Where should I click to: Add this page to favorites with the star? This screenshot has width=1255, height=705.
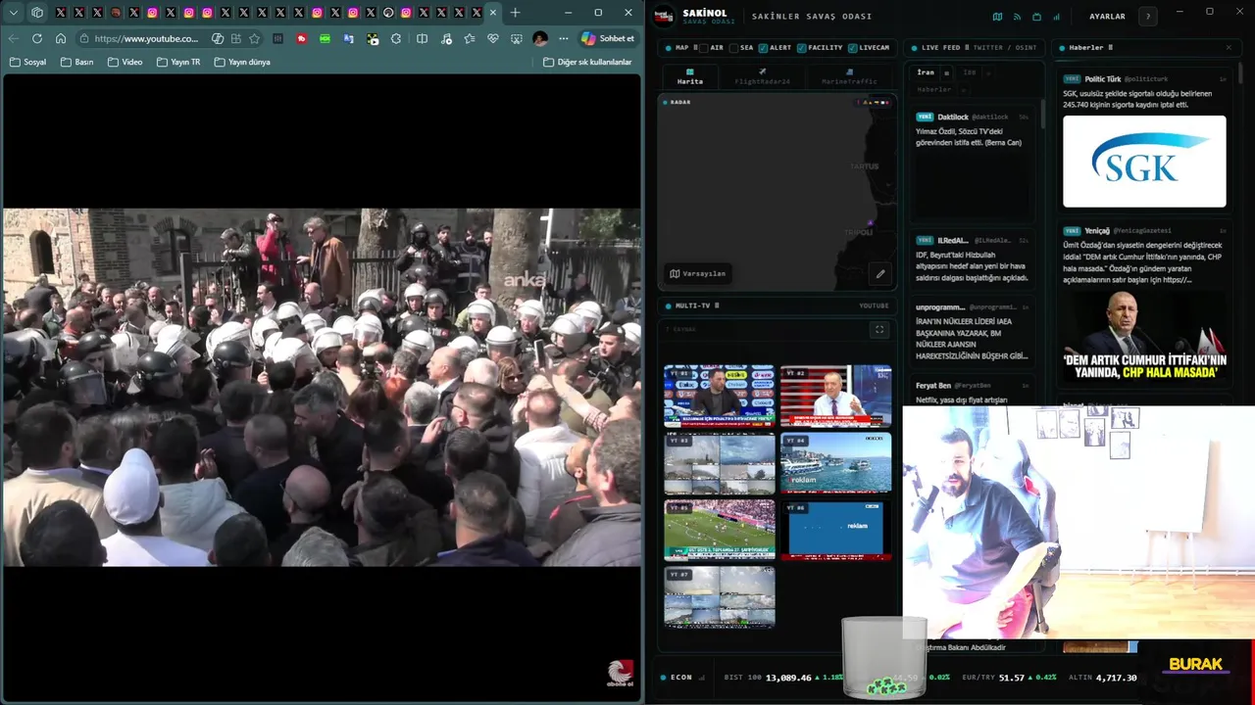point(255,38)
